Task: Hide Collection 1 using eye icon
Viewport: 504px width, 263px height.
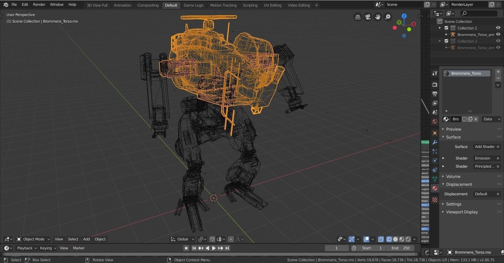Action: tap(498, 28)
